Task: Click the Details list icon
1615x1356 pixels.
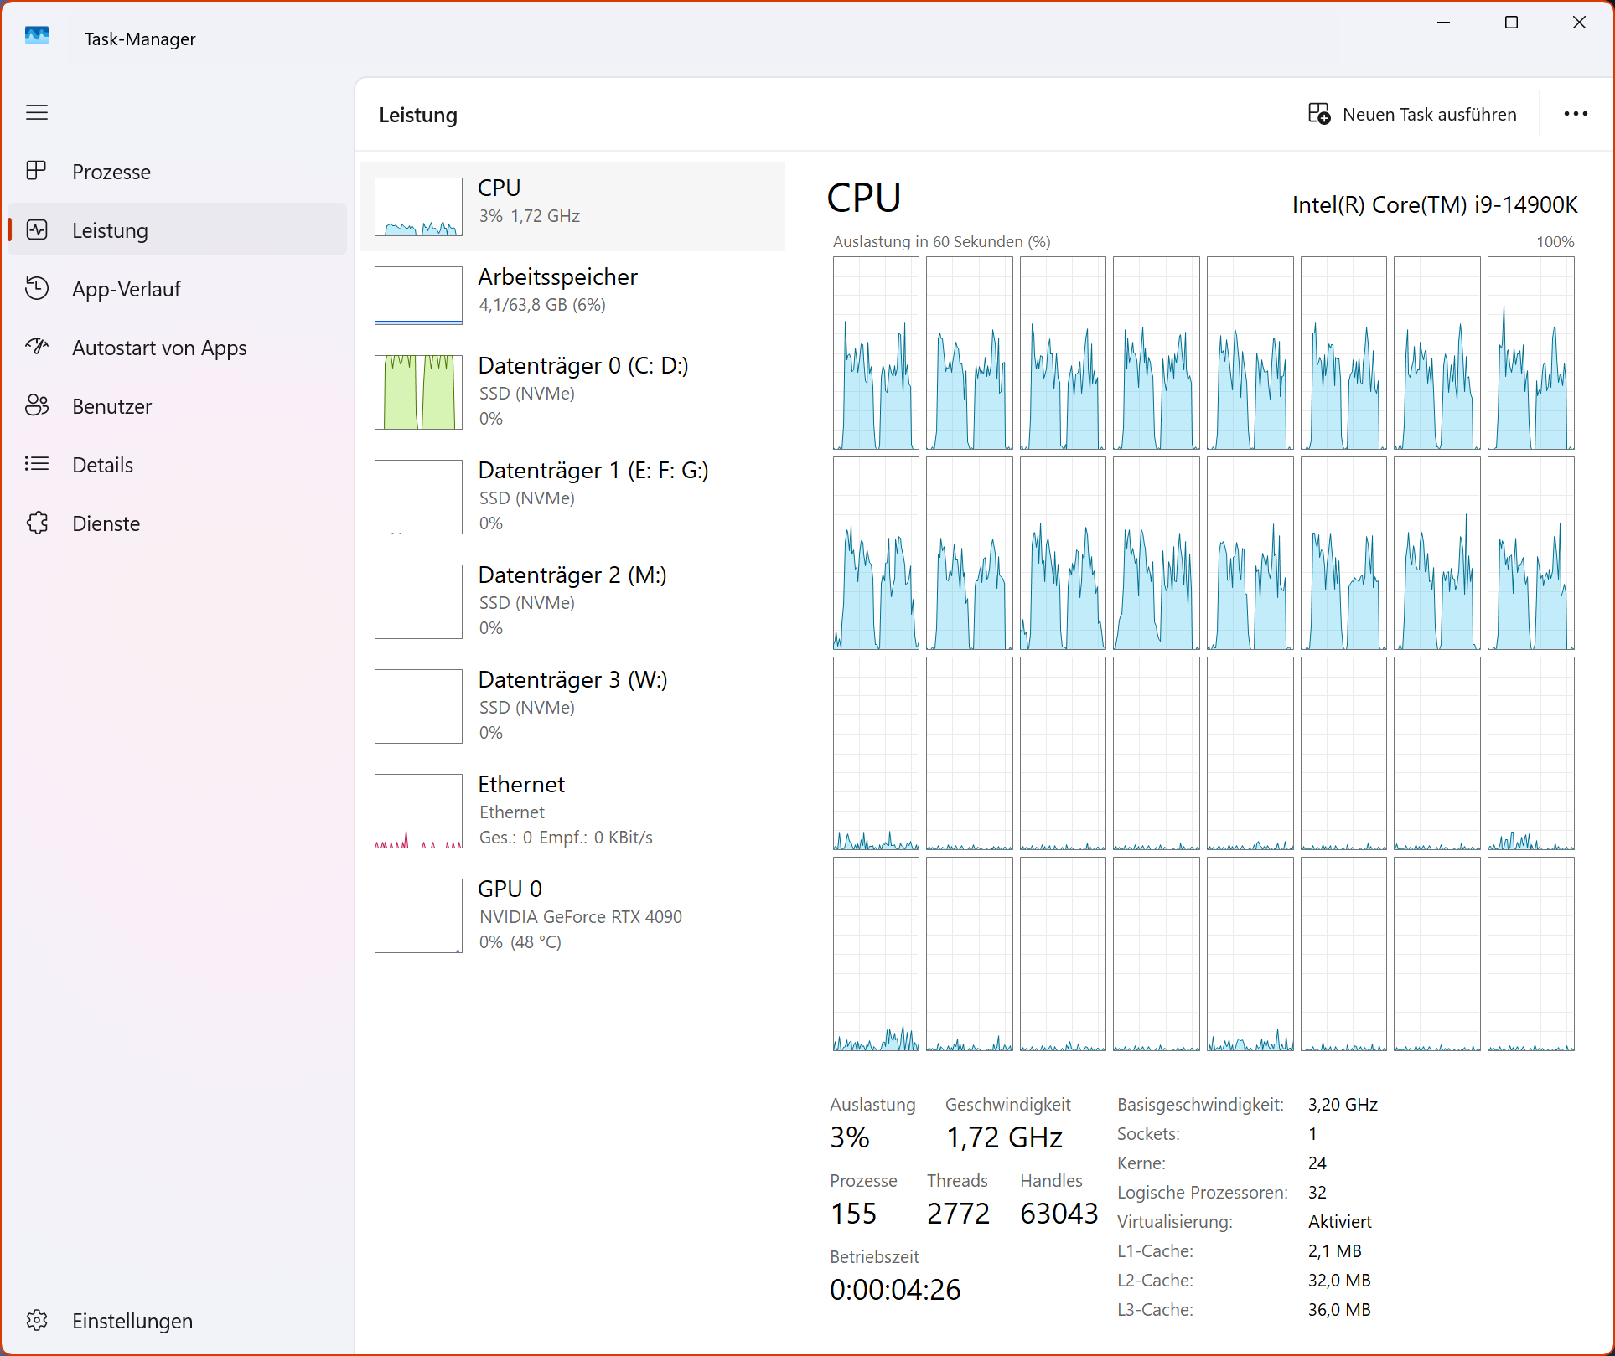Action: (x=37, y=465)
